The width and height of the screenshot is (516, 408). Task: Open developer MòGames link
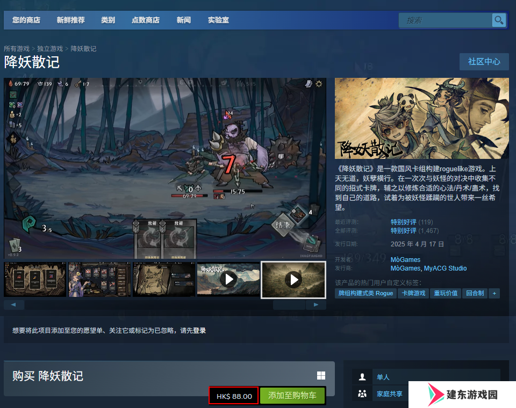click(x=405, y=260)
